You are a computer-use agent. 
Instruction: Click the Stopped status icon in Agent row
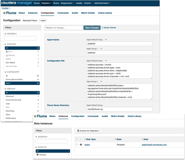pos(81,145)
